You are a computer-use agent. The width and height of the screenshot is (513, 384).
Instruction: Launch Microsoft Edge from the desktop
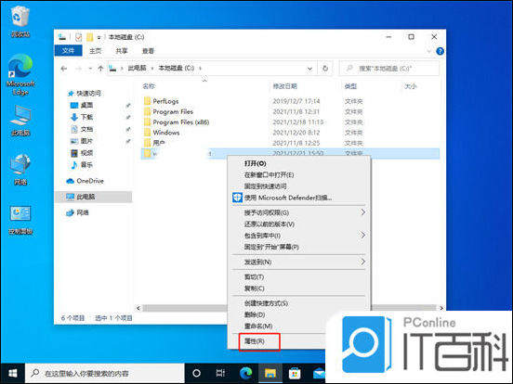[20, 74]
